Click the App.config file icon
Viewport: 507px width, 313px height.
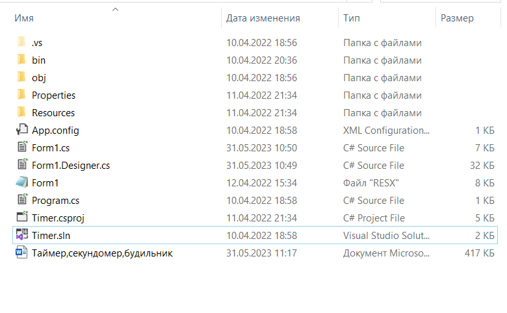21,130
